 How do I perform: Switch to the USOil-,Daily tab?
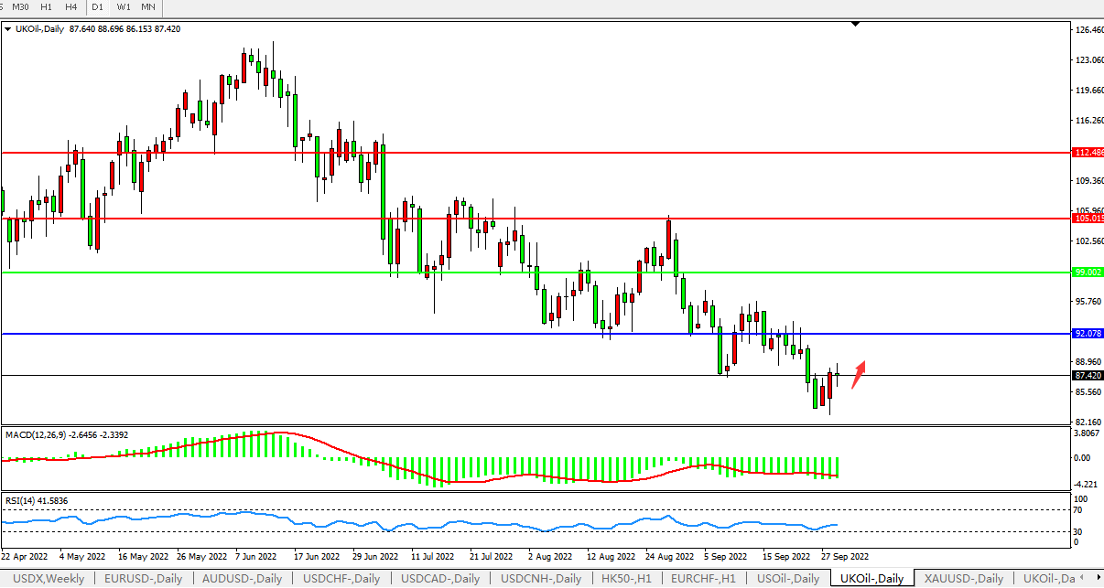click(x=788, y=578)
